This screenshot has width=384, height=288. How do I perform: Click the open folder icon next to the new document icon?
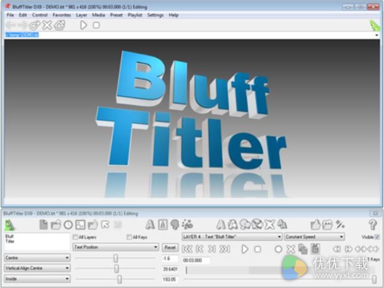point(56,224)
